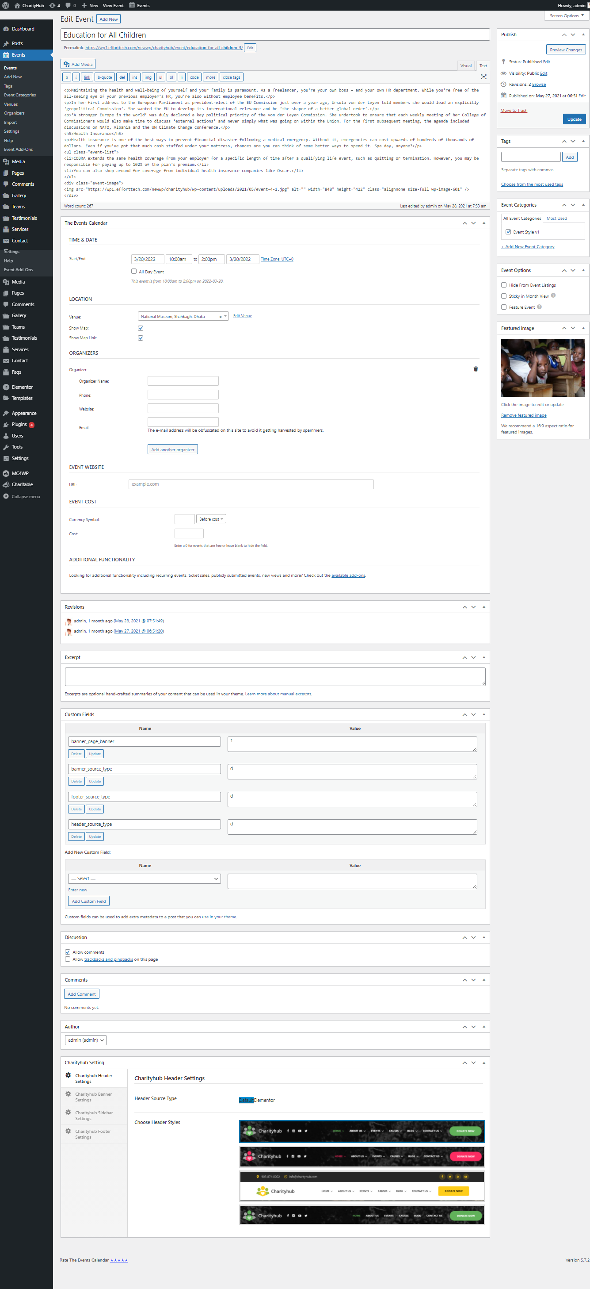Toggle the Show Map checkbox
590x1289 pixels.
(141, 328)
